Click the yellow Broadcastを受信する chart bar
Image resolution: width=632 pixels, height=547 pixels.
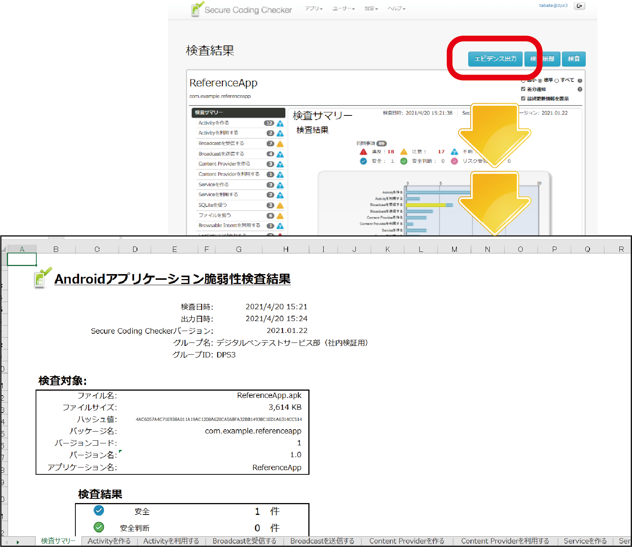tap(426, 205)
